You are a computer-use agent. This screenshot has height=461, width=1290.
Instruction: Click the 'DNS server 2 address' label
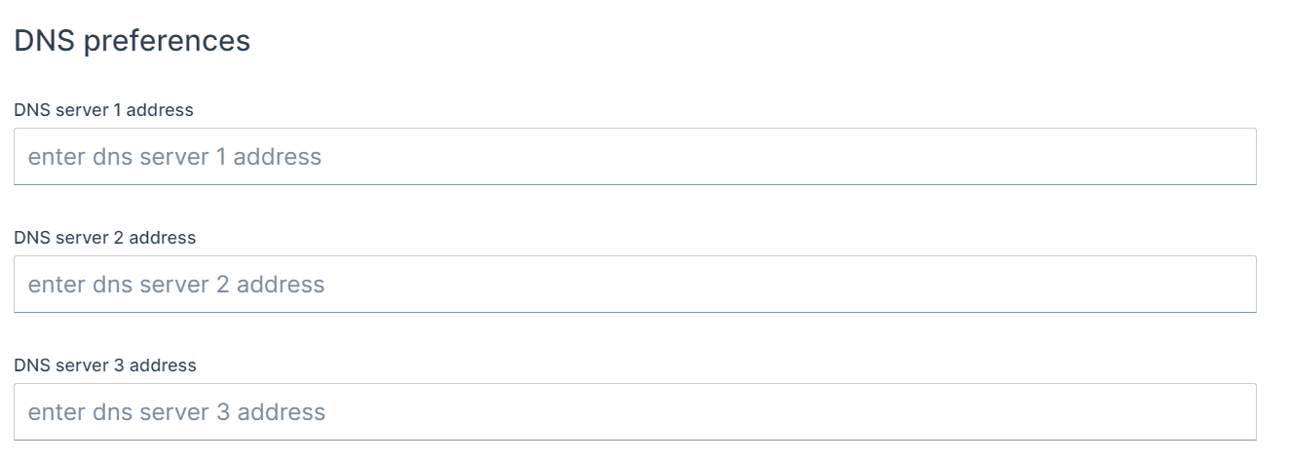pos(104,238)
